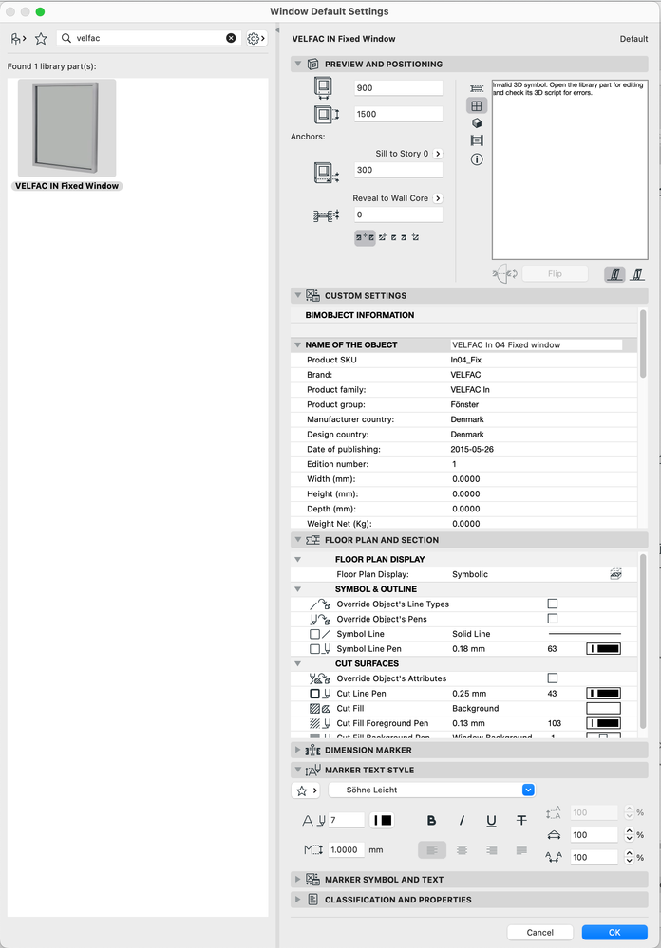Collapse Preview and Positioning panel
Screen dimensions: 661x948
pyautogui.click(x=297, y=65)
